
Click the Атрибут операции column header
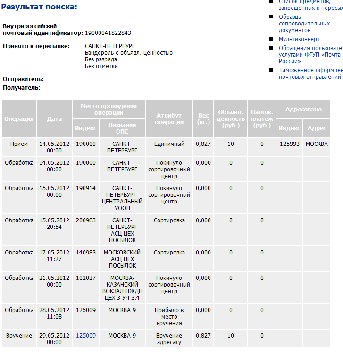[169, 118]
